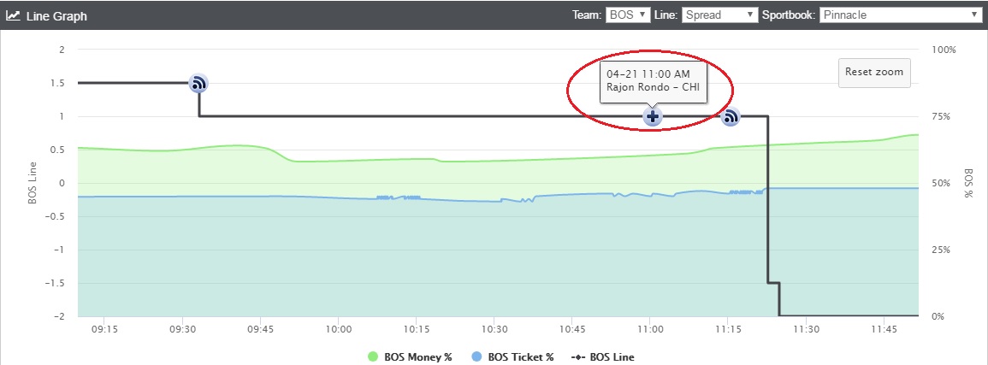The height and width of the screenshot is (365, 988).
Task: Click the blue BOS Ticket % legend dot
Action: pos(476,356)
